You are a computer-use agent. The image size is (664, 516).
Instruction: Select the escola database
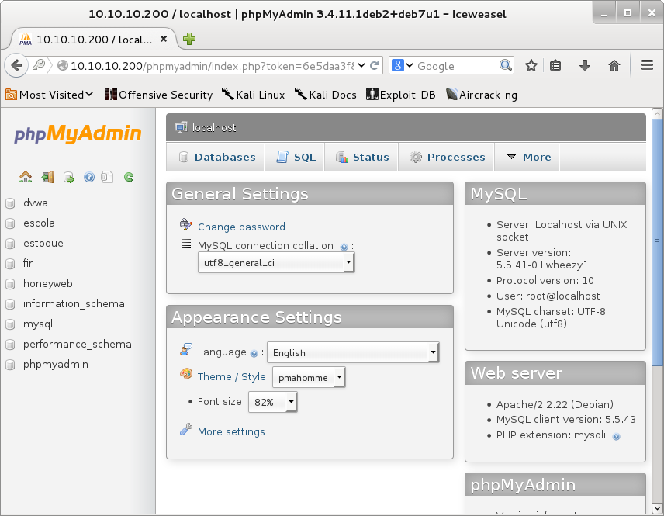39,223
